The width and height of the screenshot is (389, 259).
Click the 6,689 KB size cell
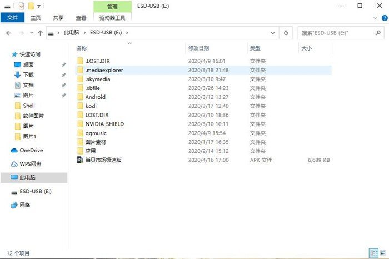point(319,160)
